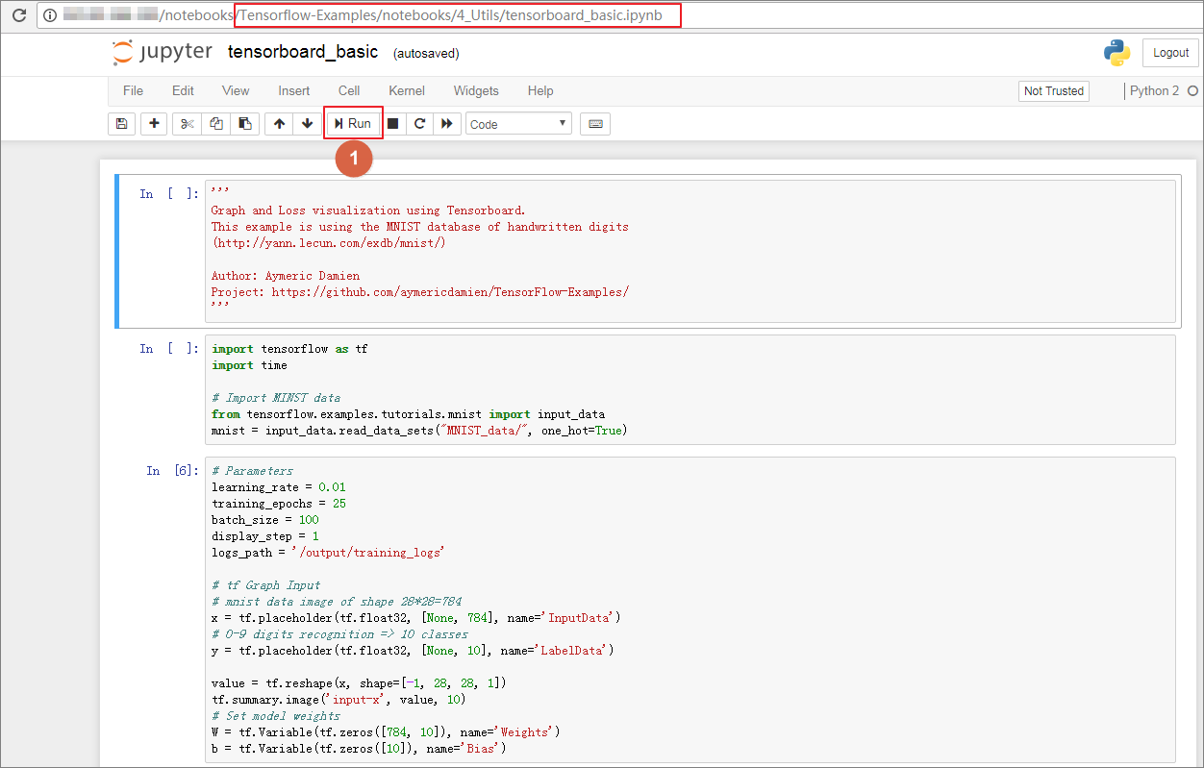Move selected cell down arrow
Screen dimensions: 1204x768
(307, 124)
